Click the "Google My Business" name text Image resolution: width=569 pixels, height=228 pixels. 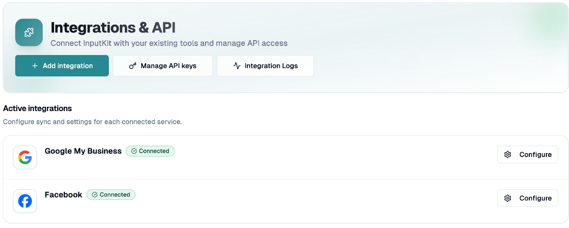83,151
